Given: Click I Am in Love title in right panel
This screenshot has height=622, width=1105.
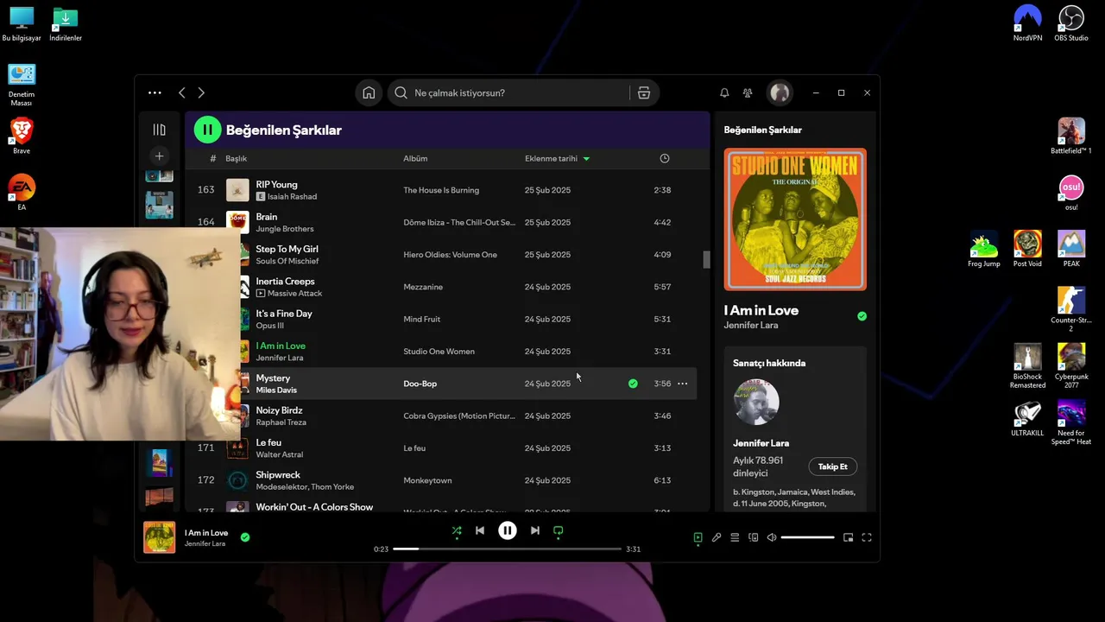Looking at the screenshot, I should pos(761,310).
